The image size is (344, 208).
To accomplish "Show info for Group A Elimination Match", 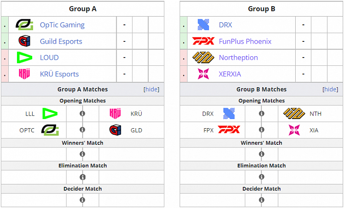I will [82, 177].
